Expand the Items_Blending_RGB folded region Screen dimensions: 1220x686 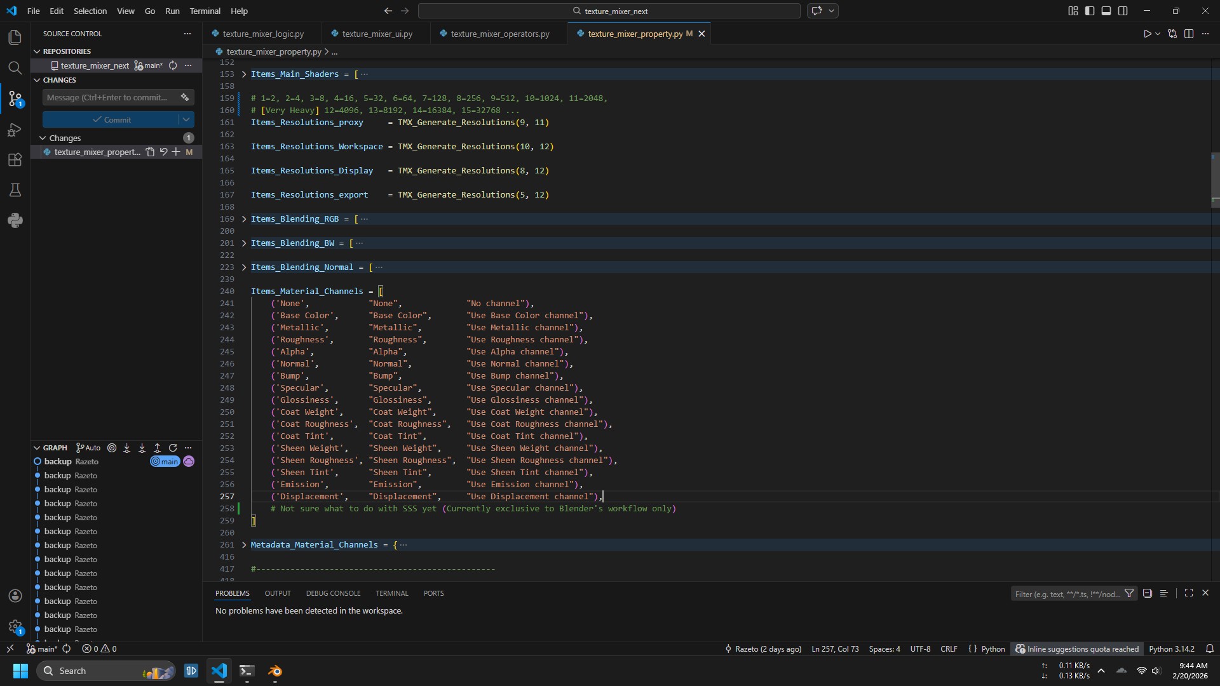244,219
